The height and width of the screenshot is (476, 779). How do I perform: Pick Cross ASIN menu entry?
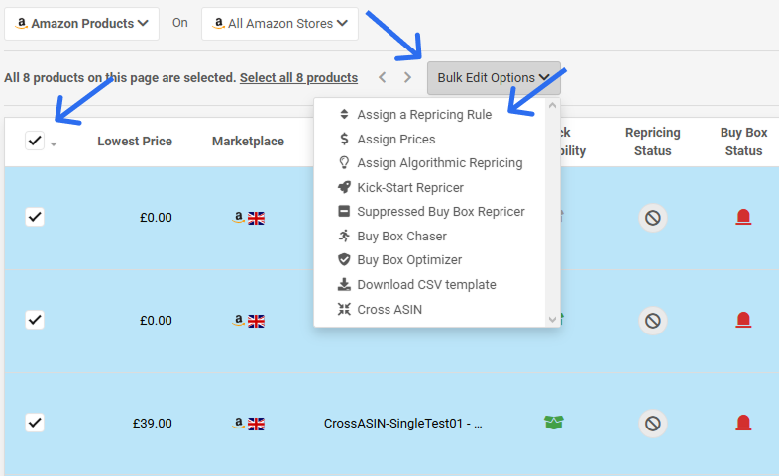coord(389,310)
